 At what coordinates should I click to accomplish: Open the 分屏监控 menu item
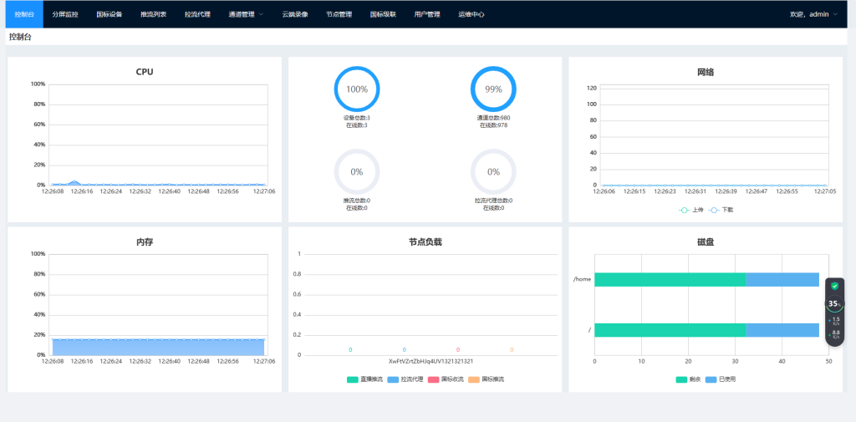tap(64, 14)
